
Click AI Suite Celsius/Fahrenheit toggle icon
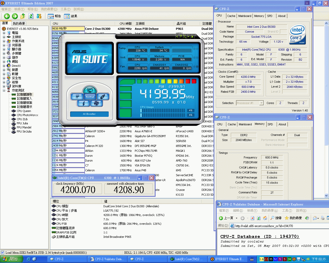point(184,36)
